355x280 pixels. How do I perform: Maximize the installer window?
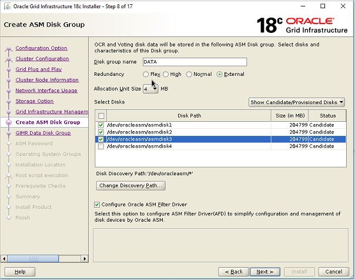pos(323,6)
